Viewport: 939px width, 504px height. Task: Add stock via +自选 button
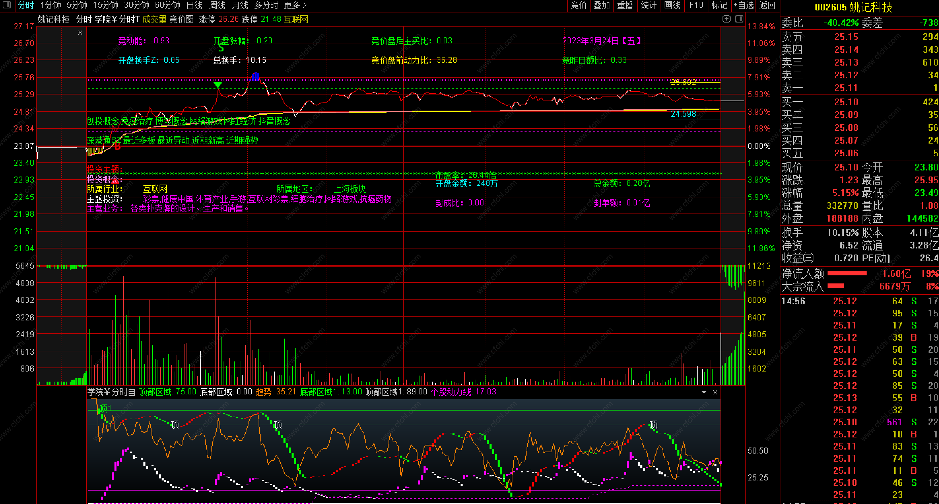click(x=743, y=5)
